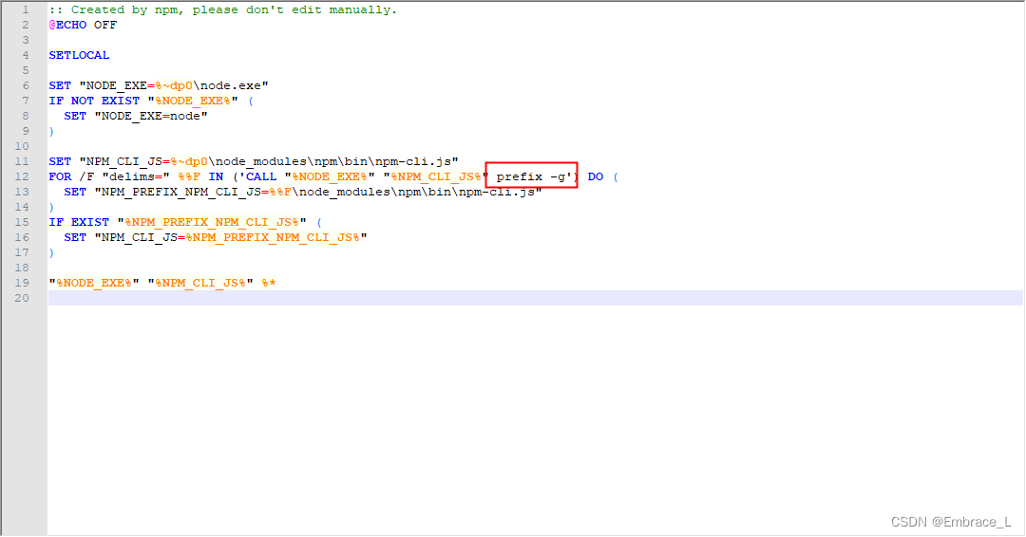1026x537 pixels.
Task: Click 'IF EXIST' on line 15
Action: point(79,222)
